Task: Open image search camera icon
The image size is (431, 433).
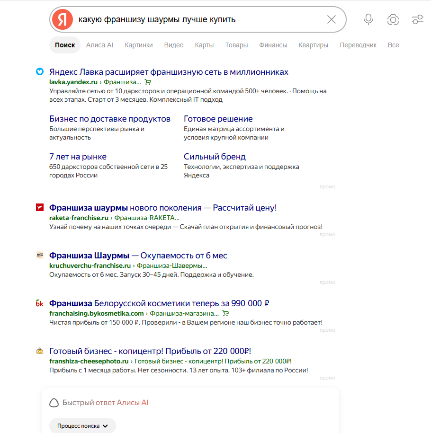Action: coord(393,19)
